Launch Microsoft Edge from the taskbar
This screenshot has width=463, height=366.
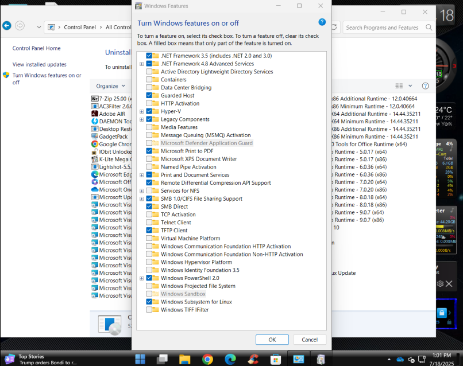(x=230, y=359)
